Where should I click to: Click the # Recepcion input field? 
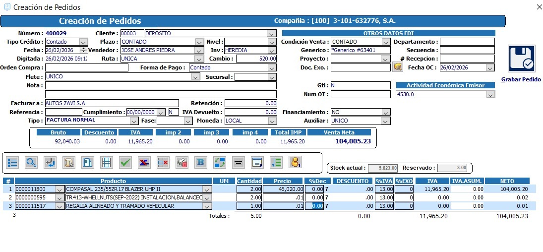coord(467,59)
